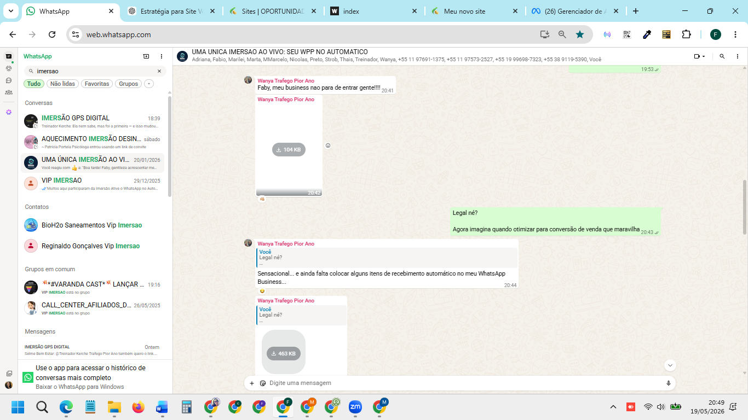Open the Windows Start menu

point(18,407)
